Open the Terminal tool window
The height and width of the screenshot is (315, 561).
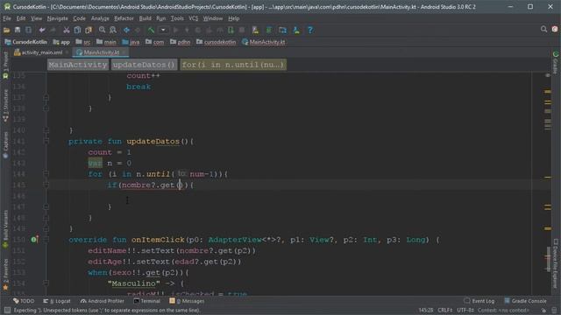pyautogui.click(x=146, y=301)
